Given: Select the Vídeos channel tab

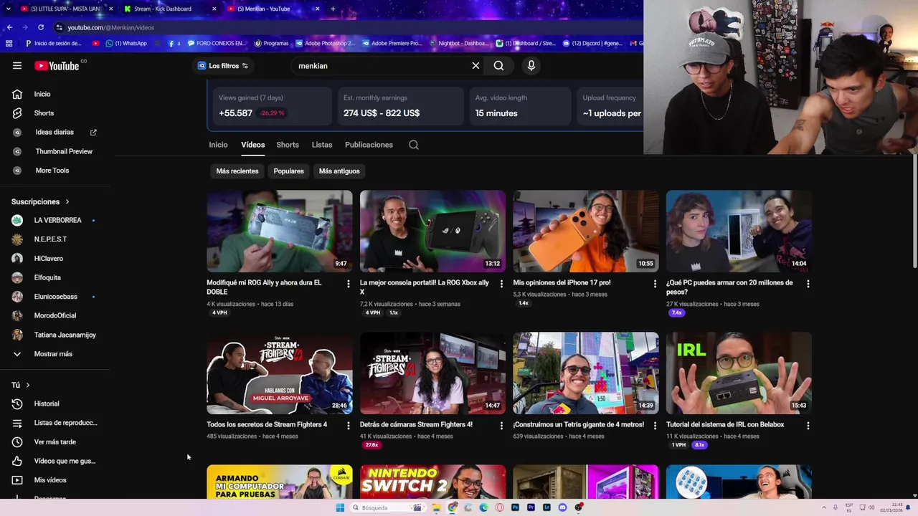Looking at the screenshot, I should (x=252, y=145).
